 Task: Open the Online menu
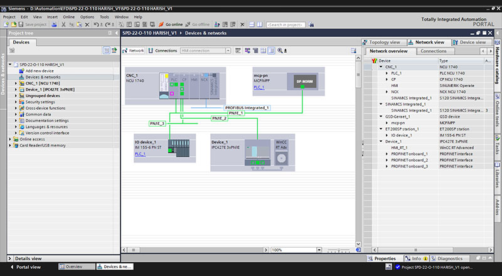pyautogui.click(x=68, y=17)
